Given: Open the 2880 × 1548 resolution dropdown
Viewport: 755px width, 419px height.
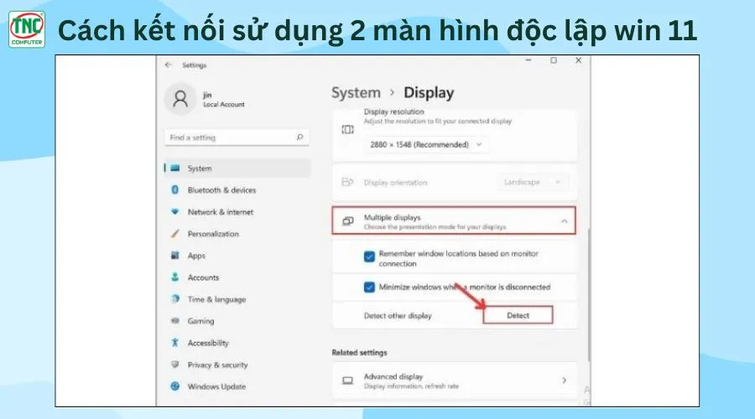Looking at the screenshot, I should point(425,144).
